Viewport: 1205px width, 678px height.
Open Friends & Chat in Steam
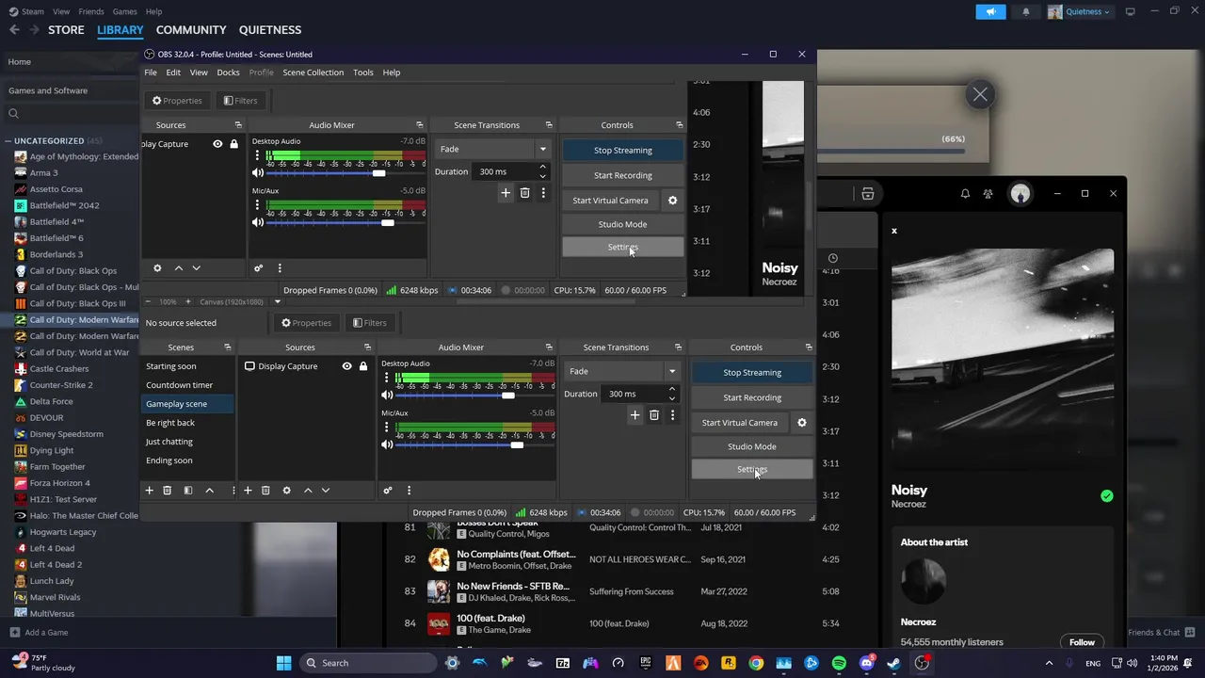[1160, 633]
